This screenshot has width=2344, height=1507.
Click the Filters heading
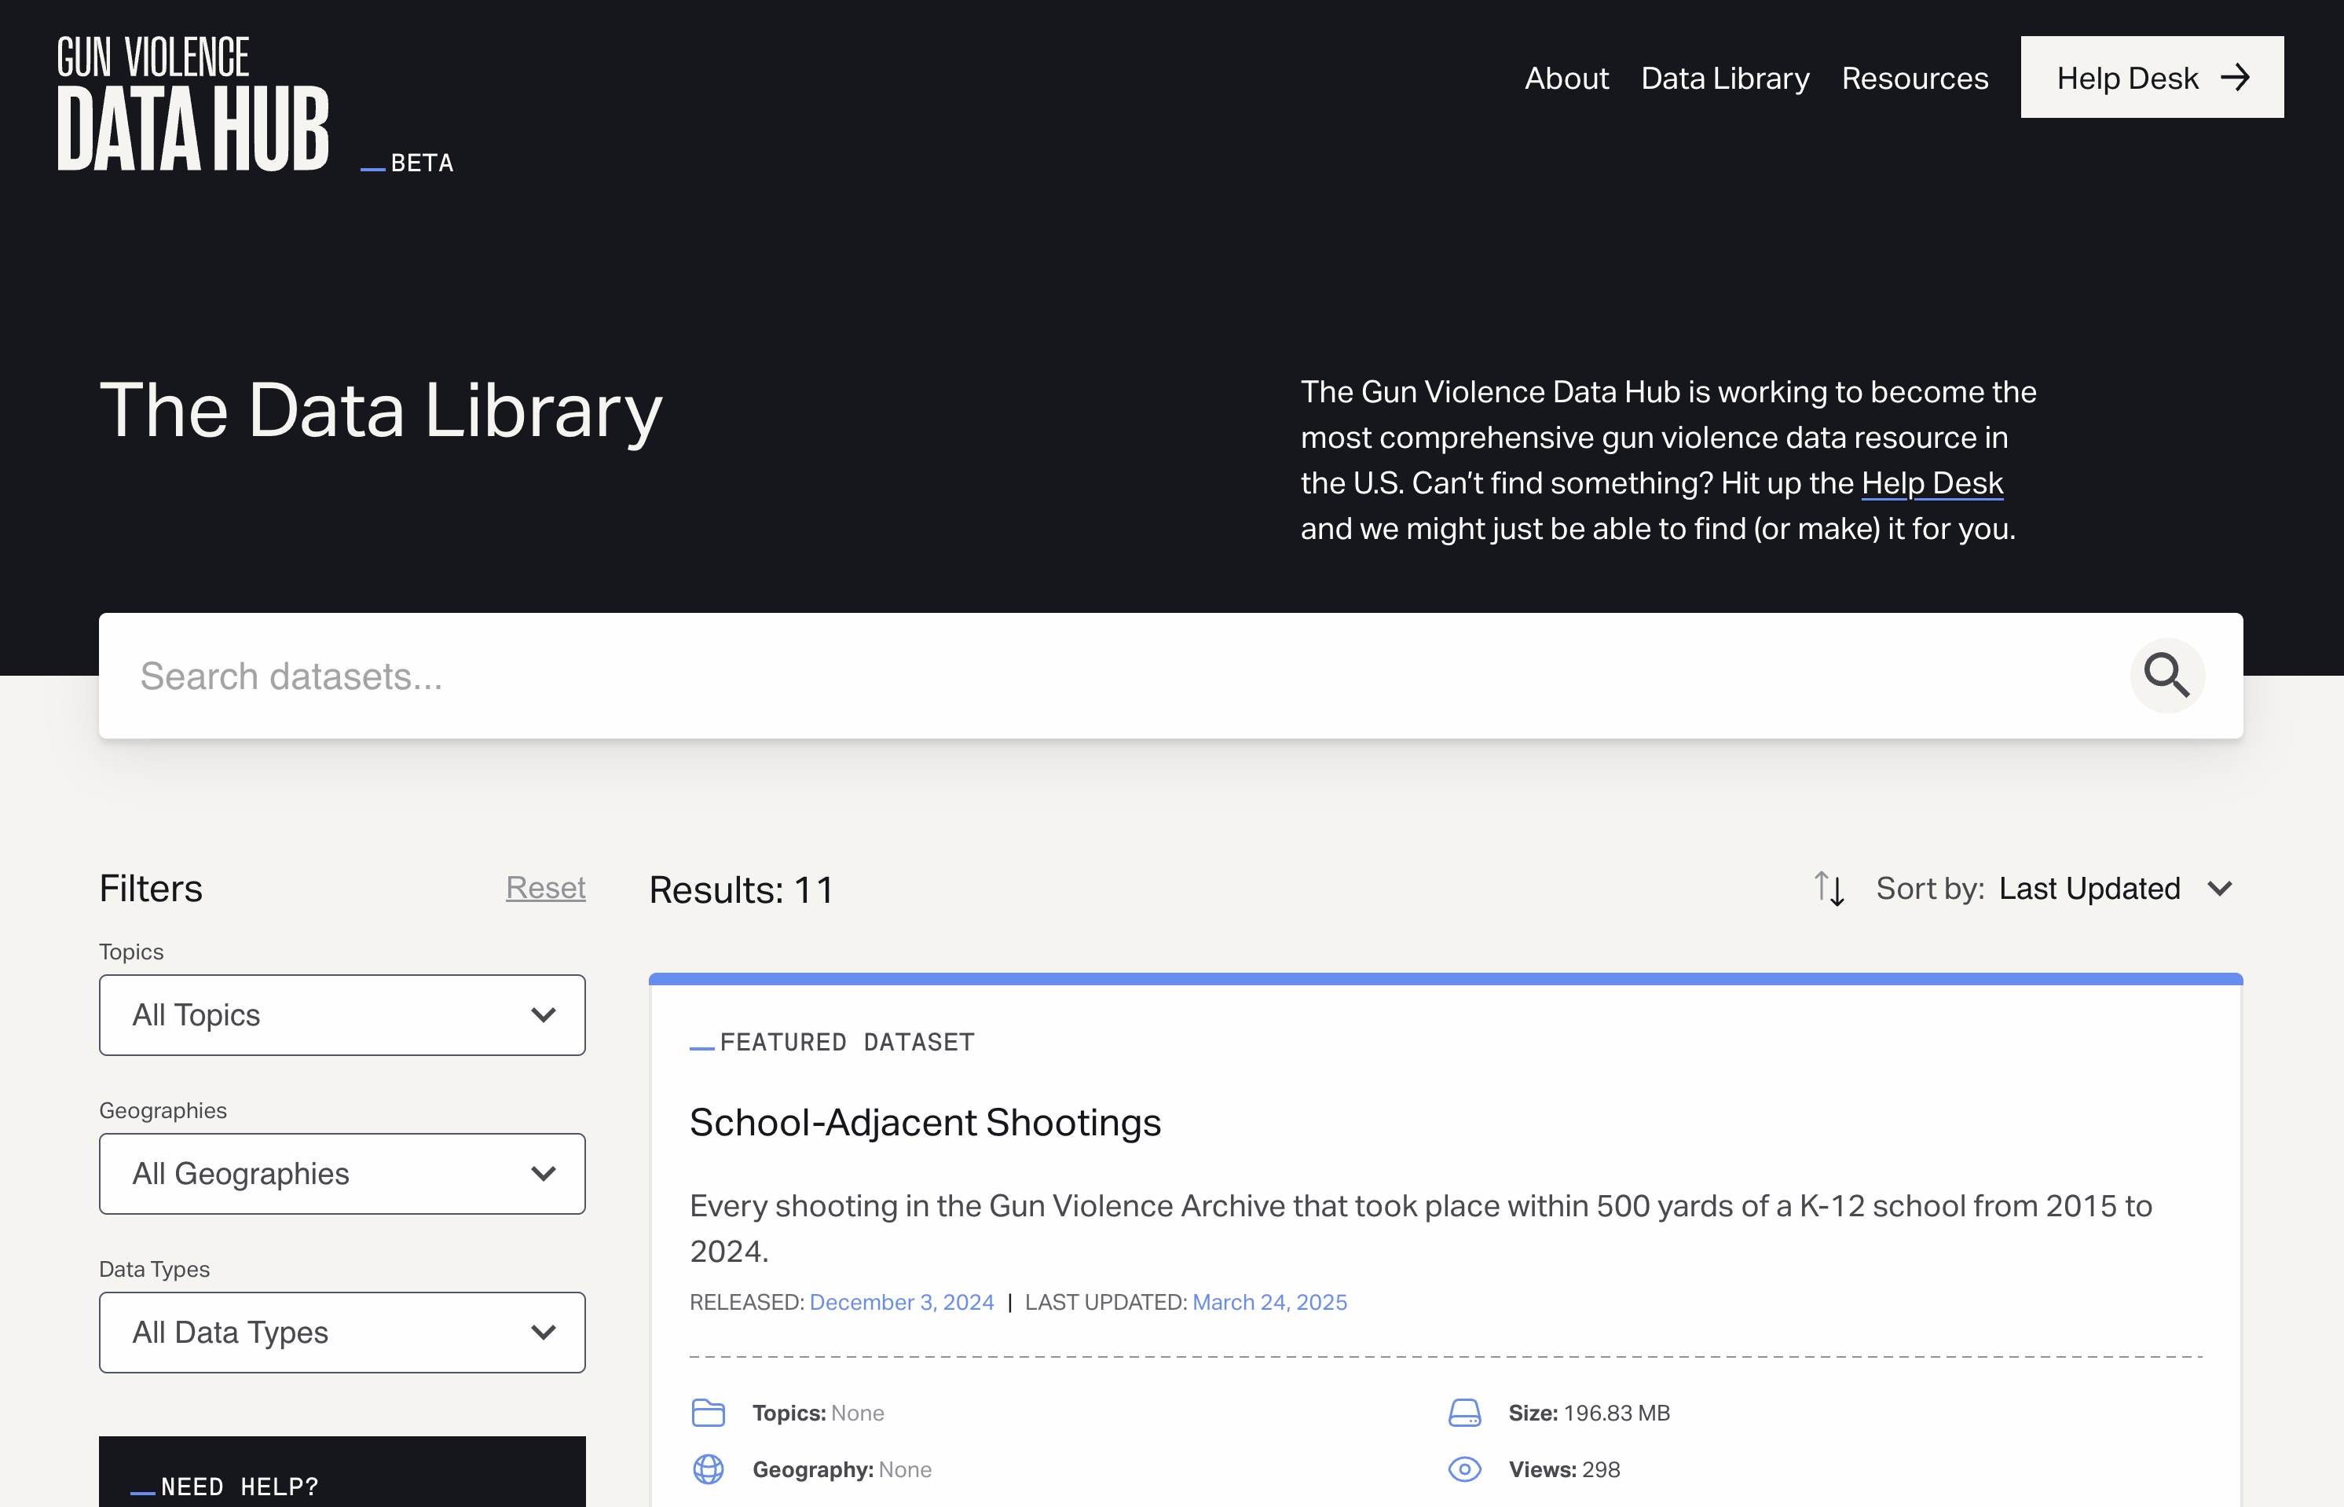[151, 889]
